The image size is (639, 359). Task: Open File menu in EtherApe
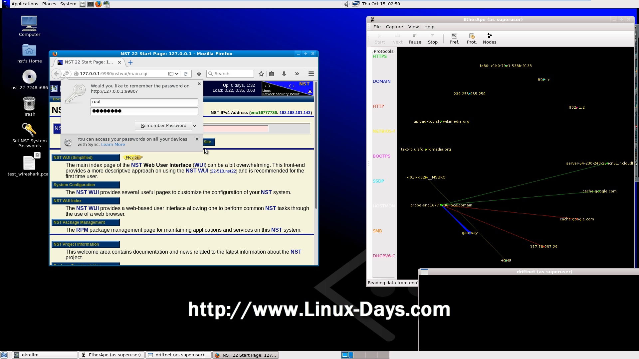tap(377, 27)
